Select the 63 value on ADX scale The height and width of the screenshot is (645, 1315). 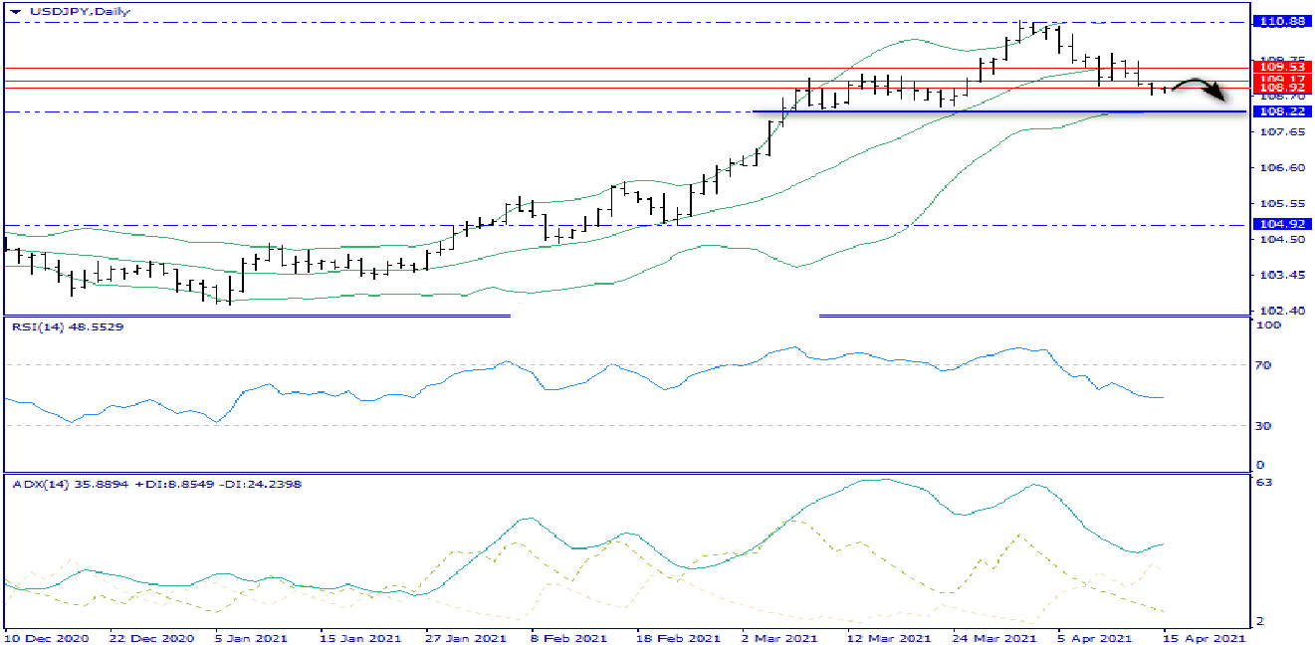click(x=1264, y=483)
